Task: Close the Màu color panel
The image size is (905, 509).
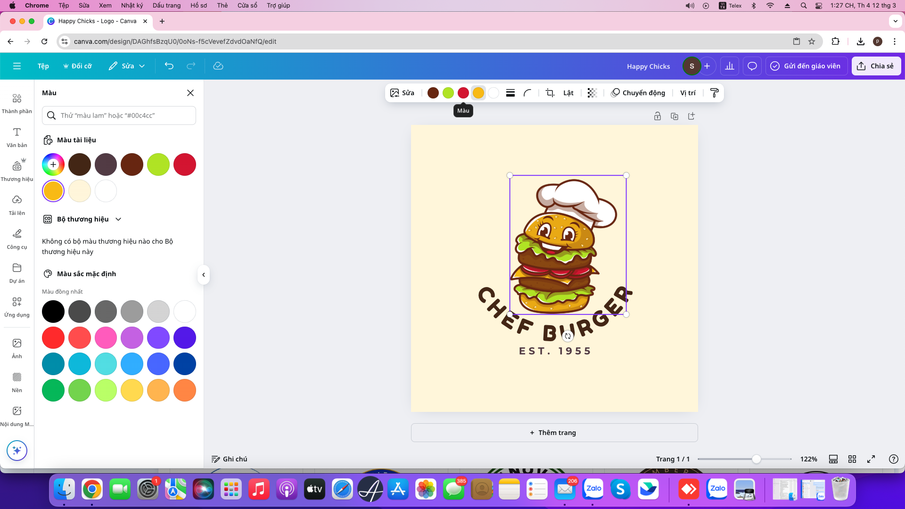Action: (x=190, y=93)
